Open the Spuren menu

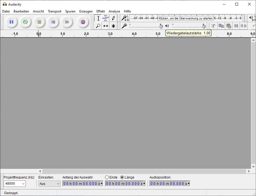pyautogui.click(x=70, y=11)
